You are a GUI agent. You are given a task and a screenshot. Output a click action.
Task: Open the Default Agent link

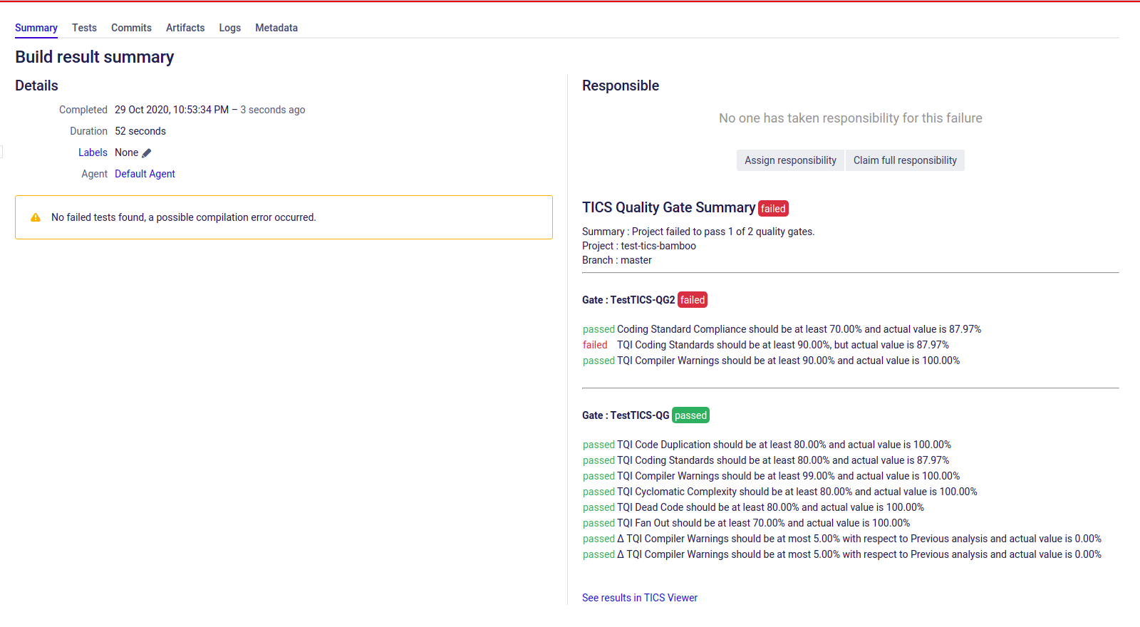[145, 174]
